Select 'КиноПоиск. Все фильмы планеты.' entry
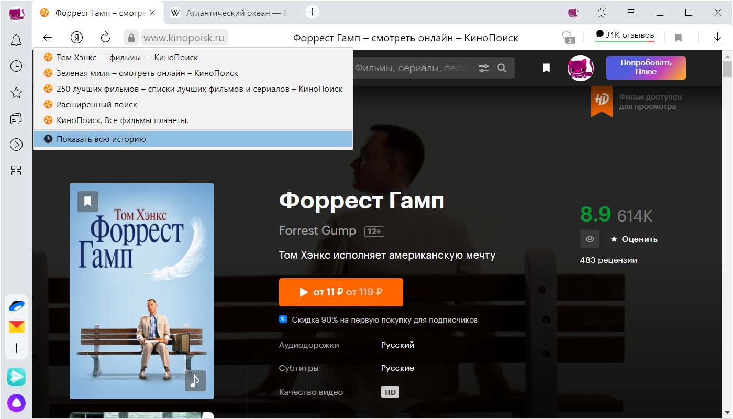 tap(193, 120)
